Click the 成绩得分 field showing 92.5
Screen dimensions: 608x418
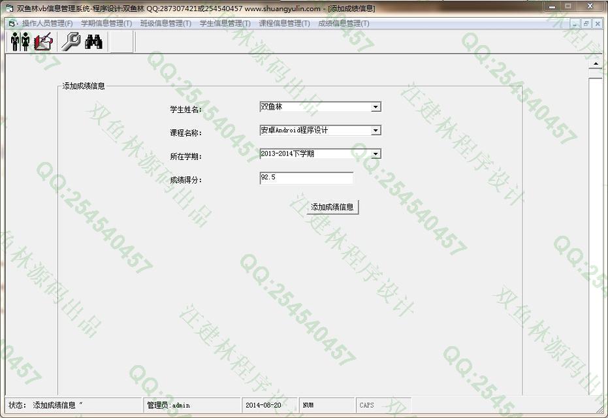click(306, 178)
